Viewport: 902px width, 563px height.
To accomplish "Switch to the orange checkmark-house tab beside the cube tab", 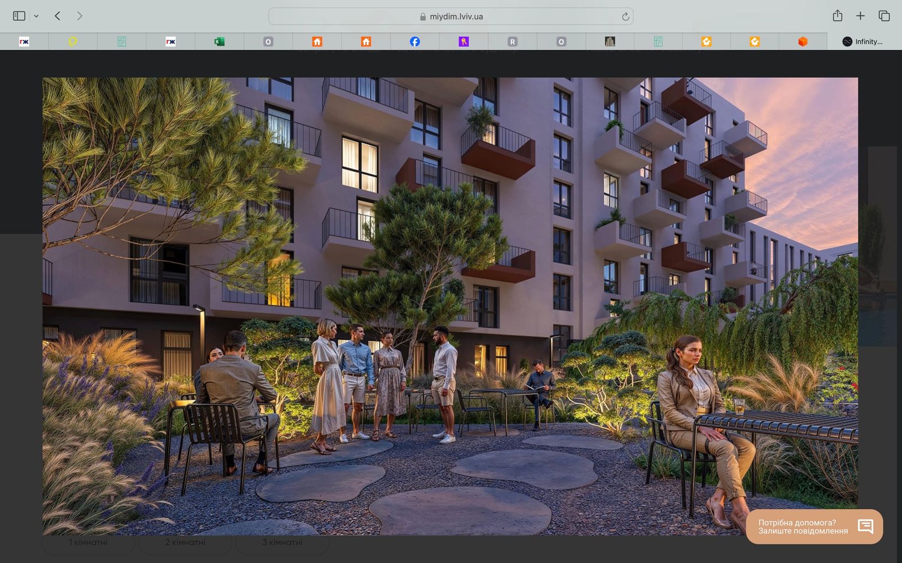I will pos(754,42).
